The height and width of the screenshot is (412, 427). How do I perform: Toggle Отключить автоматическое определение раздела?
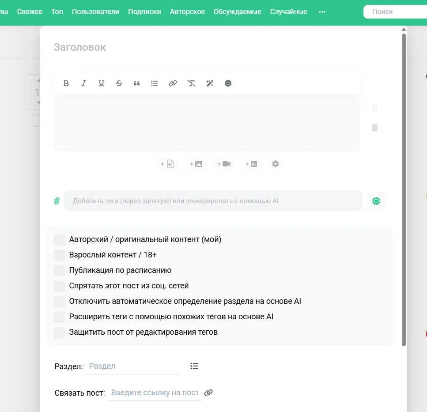point(59,302)
